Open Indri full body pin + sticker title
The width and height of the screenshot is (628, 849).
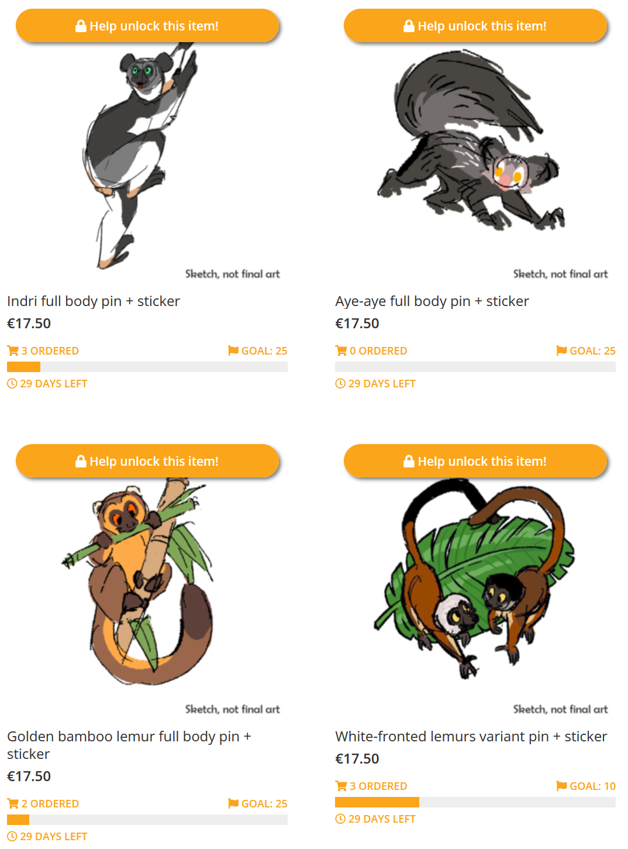[x=94, y=301]
